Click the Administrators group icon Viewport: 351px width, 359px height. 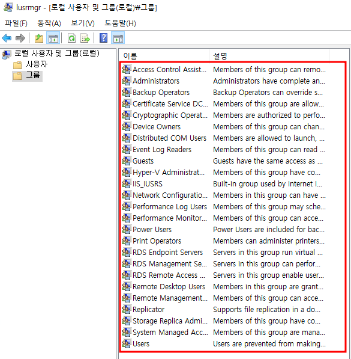[x=127, y=81]
